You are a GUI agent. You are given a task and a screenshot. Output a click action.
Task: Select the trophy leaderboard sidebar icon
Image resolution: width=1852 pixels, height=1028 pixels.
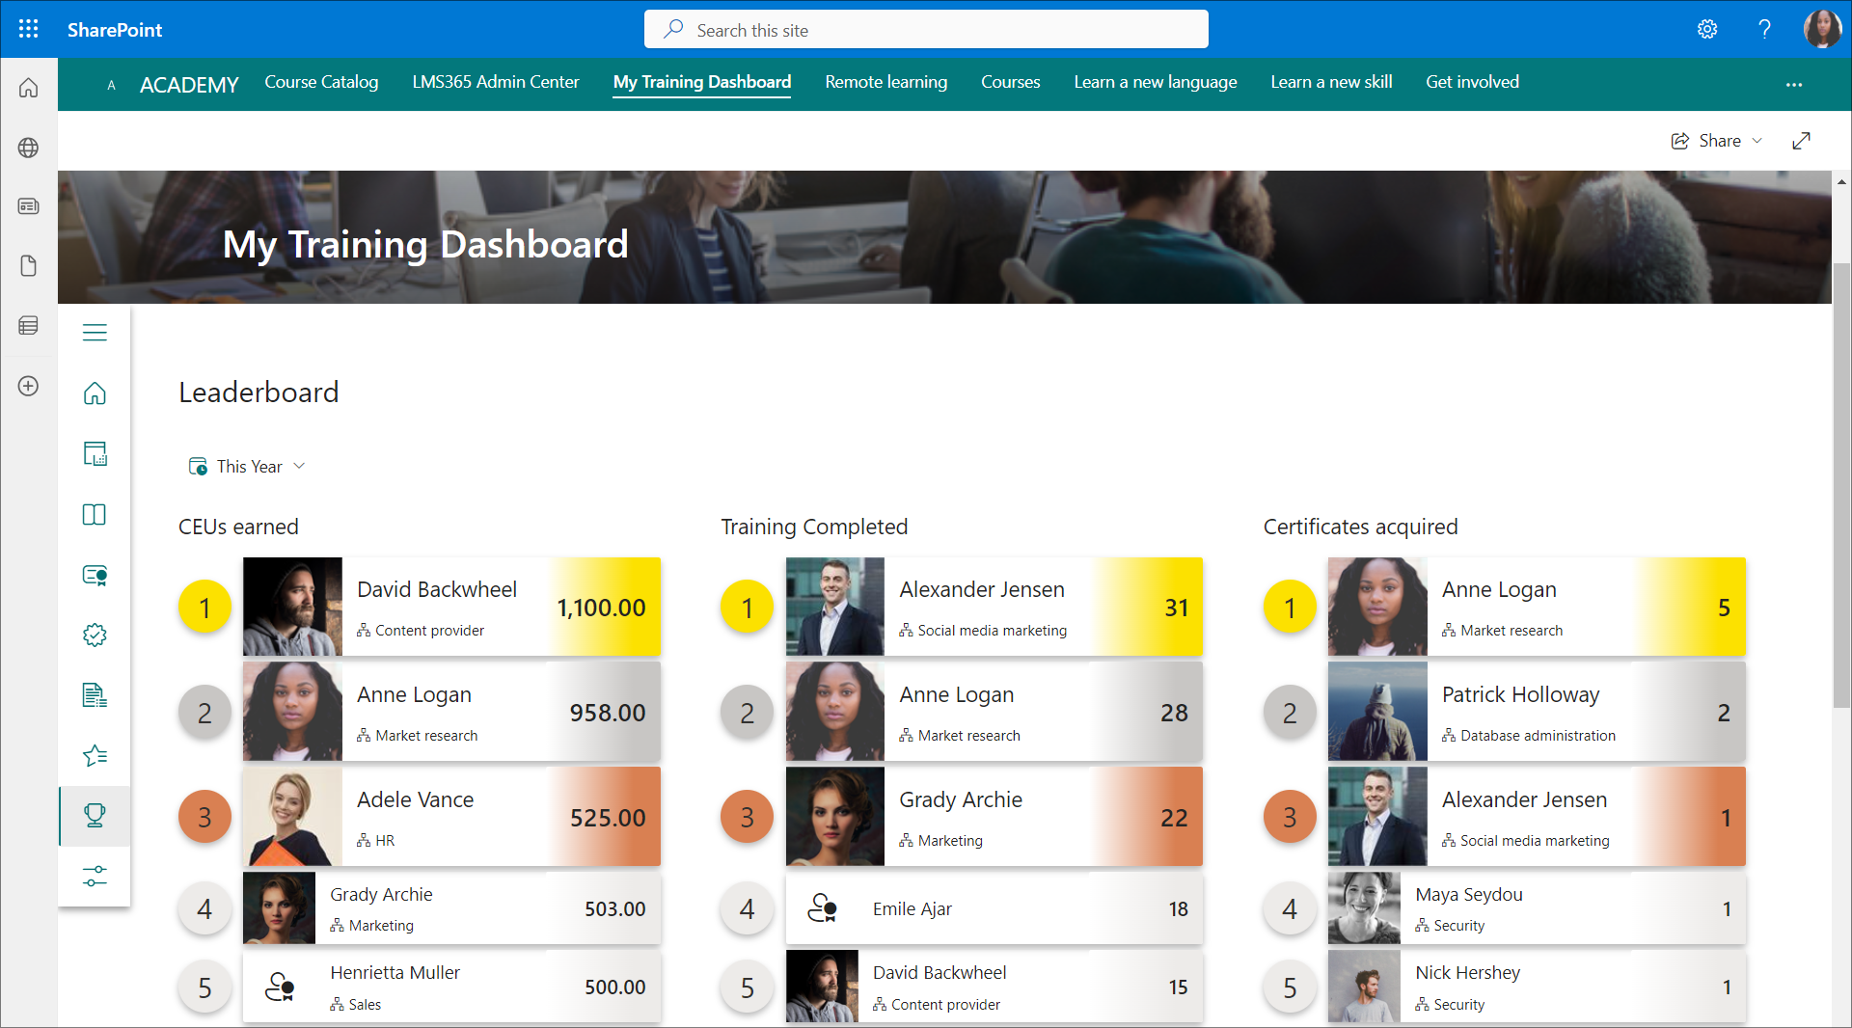[95, 816]
